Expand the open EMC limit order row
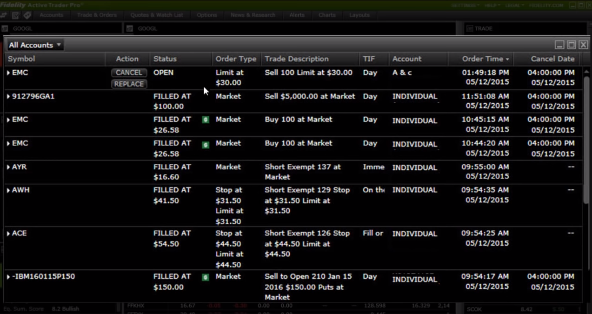This screenshot has width=592, height=314. tap(8, 73)
